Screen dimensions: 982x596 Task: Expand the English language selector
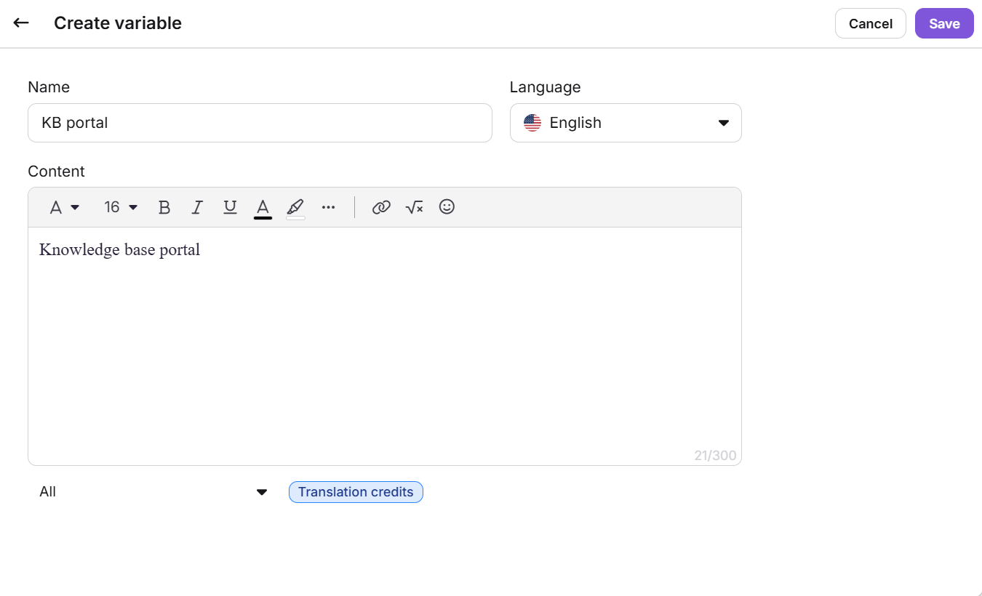(626, 122)
